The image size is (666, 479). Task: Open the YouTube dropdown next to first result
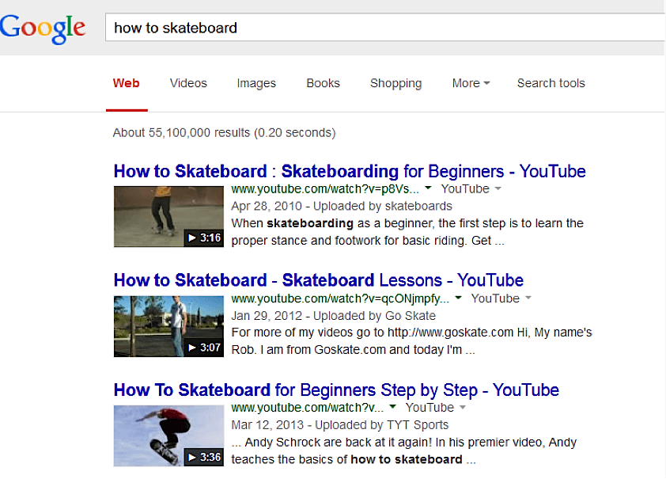coord(498,188)
